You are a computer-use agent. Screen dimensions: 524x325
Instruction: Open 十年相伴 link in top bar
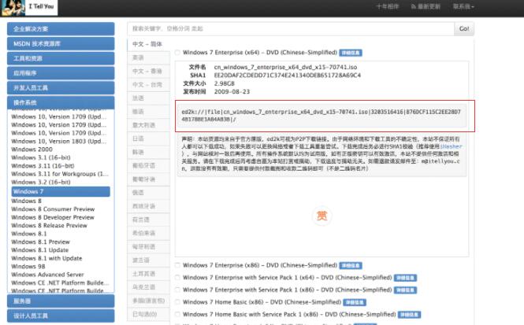pyautogui.click(x=387, y=6)
